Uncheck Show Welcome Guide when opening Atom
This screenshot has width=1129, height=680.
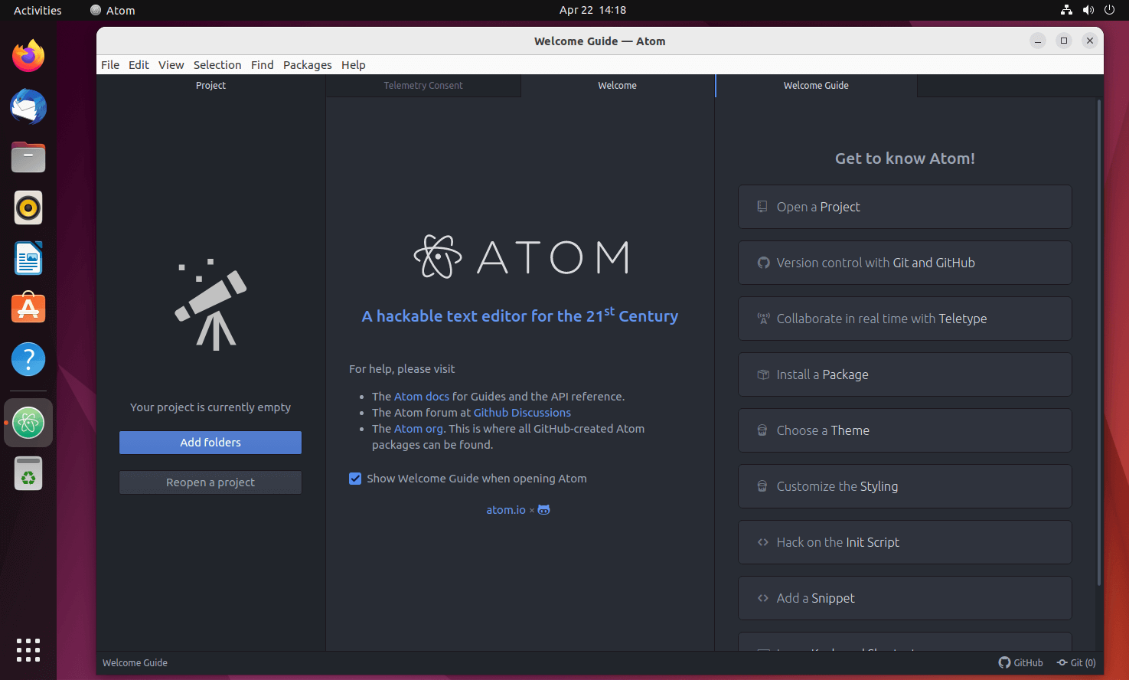pos(355,478)
